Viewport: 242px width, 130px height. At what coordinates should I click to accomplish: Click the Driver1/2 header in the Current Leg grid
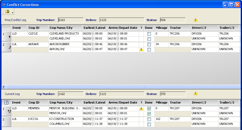click(204, 102)
